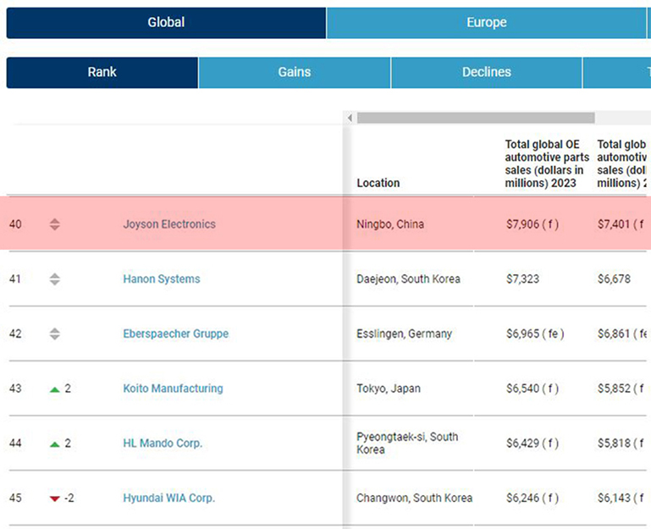Open the Europe region tab
This screenshot has height=529, width=651.
point(486,23)
